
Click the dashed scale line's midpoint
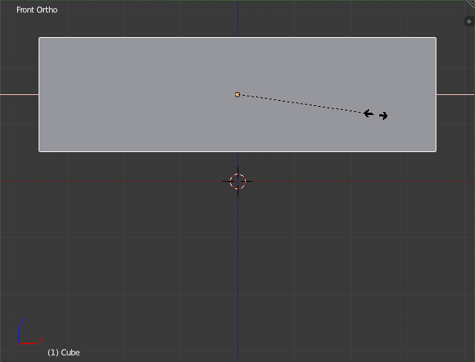301,104
